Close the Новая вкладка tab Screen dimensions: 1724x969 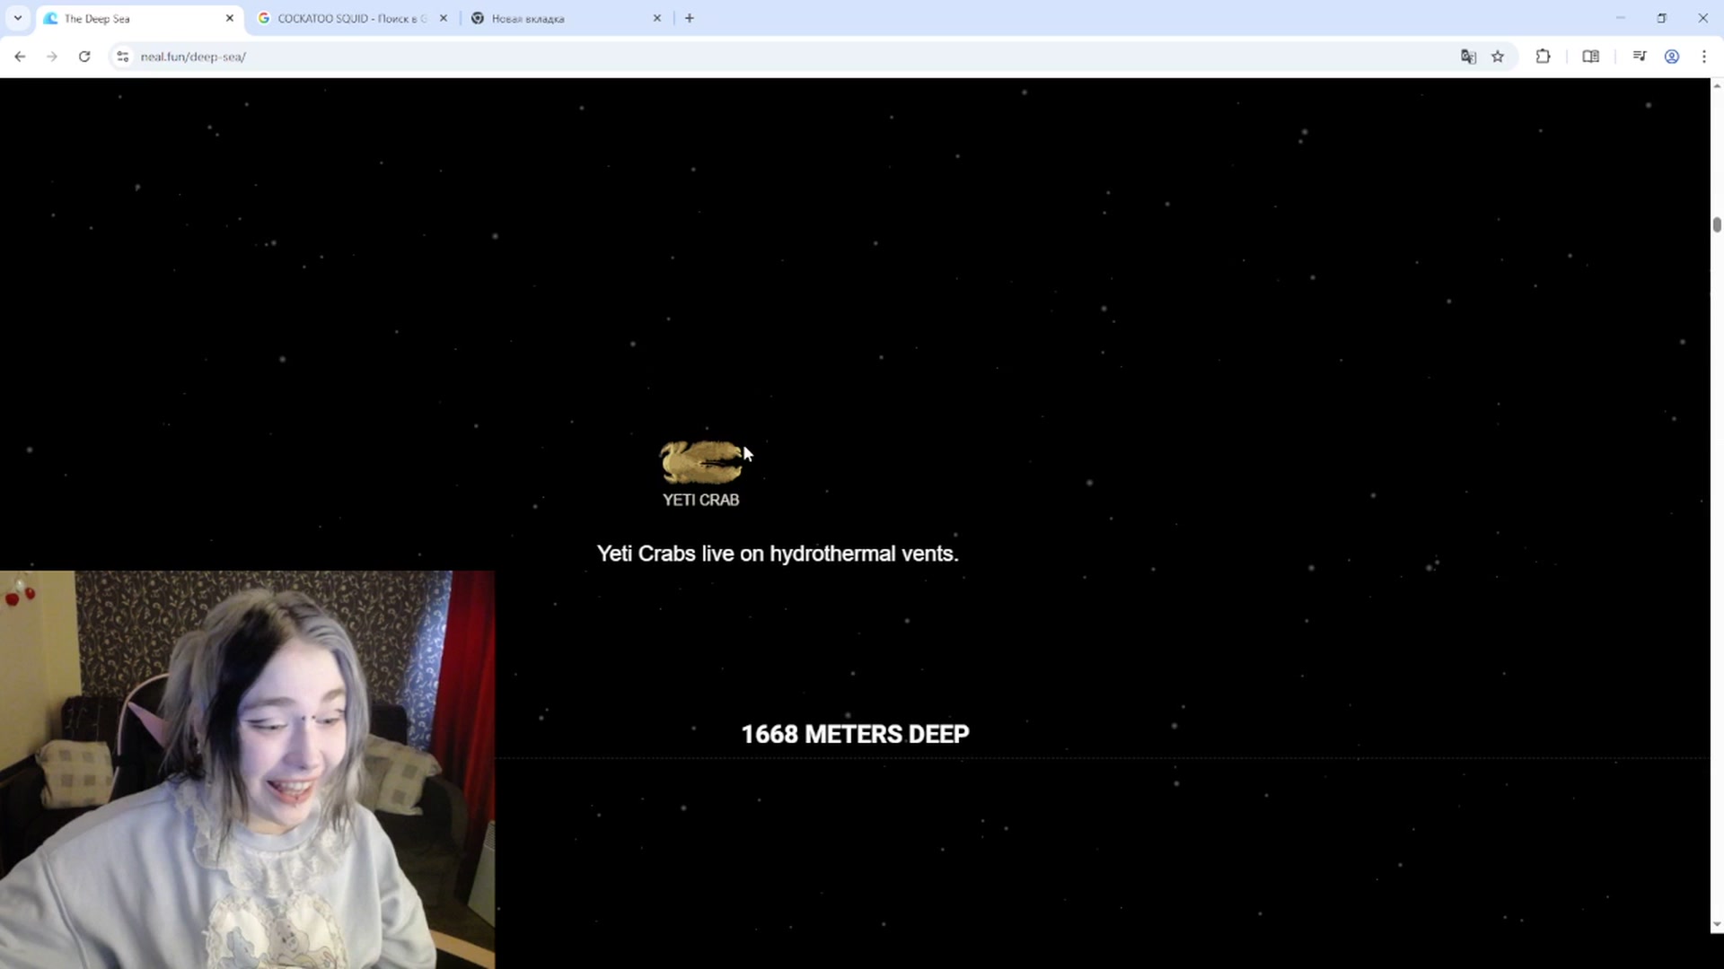click(x=657, y=18)
